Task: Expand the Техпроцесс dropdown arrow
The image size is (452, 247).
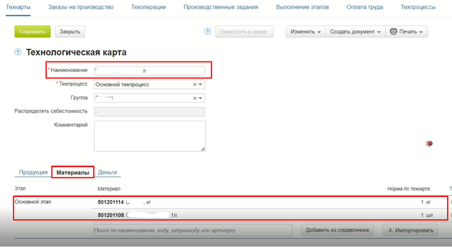Action: tap(200, 85)
